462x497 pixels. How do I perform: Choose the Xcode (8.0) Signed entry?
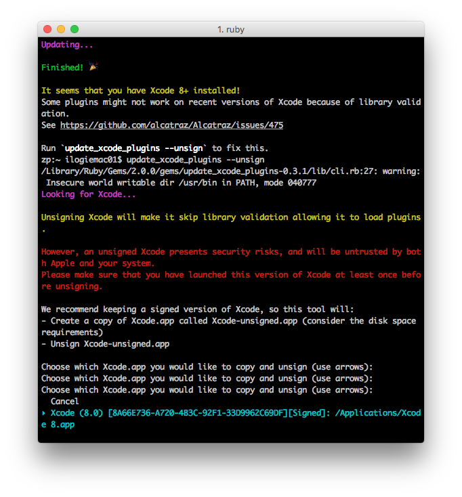[231, 418]
